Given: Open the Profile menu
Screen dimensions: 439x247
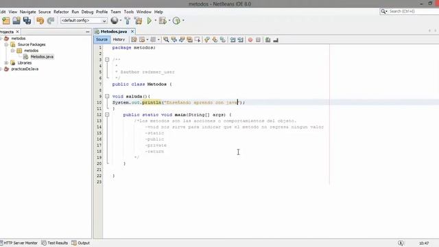Looking at the screenshot, I should click(x=102, y=12).
